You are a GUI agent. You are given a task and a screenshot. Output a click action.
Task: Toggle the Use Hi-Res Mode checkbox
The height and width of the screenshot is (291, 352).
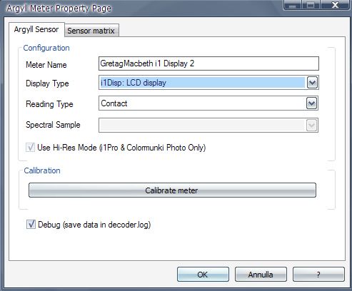pos(30,148)
